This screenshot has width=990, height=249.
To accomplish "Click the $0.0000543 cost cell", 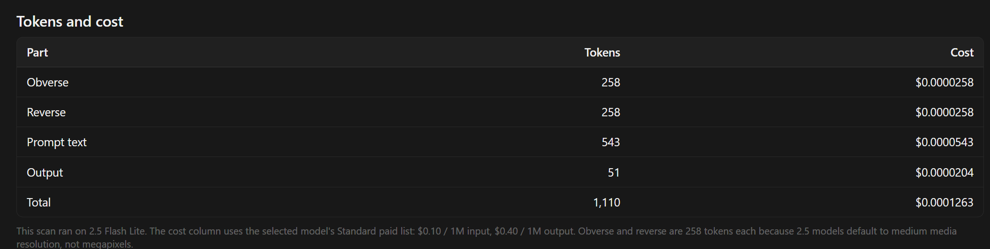I will tap(944, 142).
